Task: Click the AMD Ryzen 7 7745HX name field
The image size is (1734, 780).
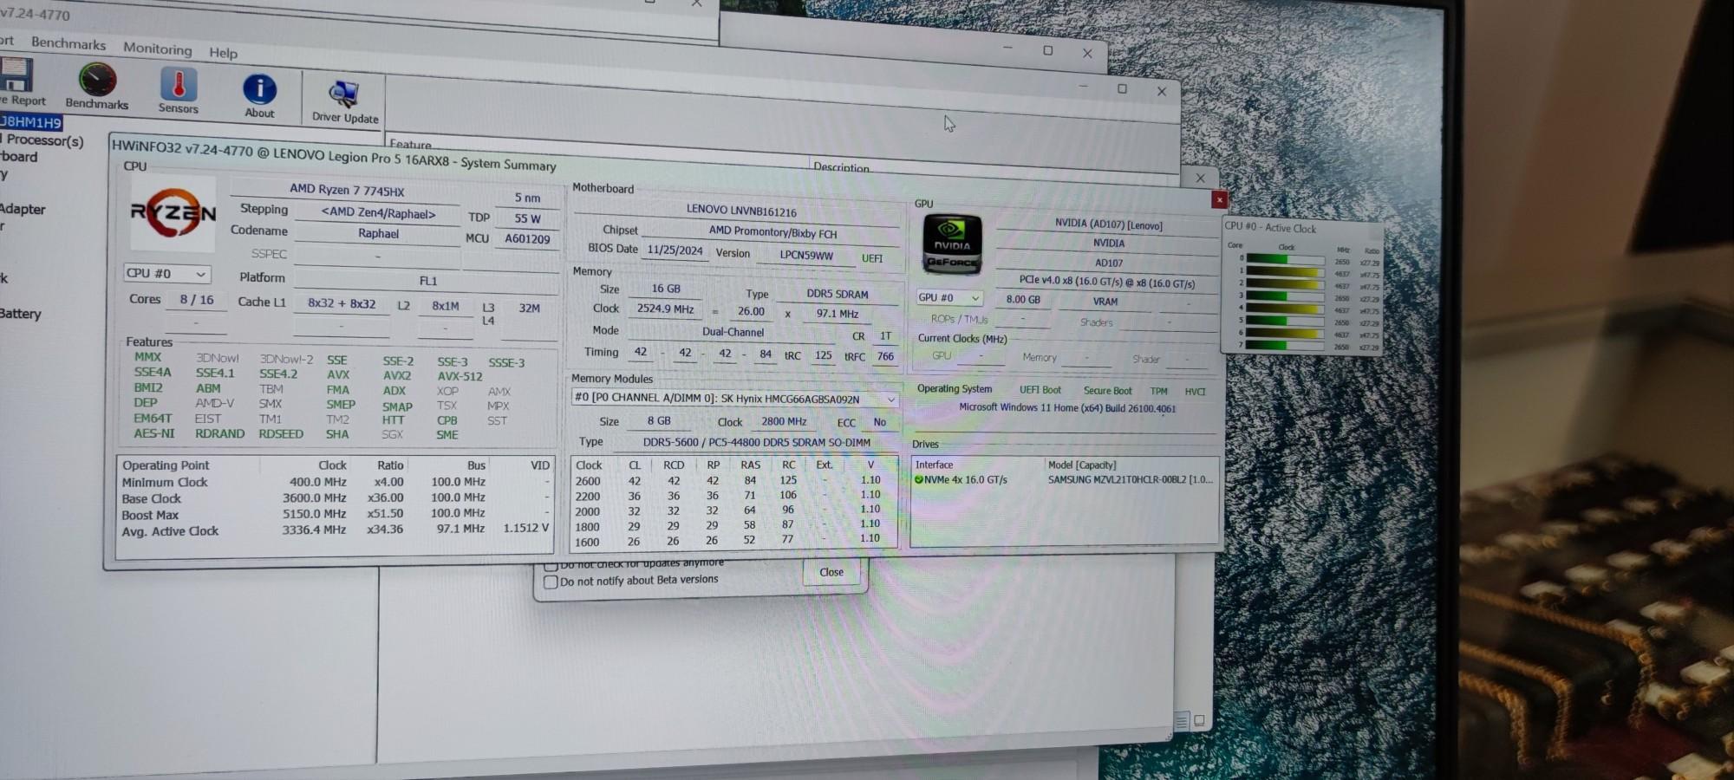Action: (347, 190)
